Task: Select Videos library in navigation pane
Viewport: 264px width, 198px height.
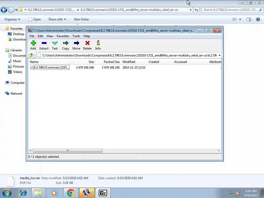Action: [18, 72]
